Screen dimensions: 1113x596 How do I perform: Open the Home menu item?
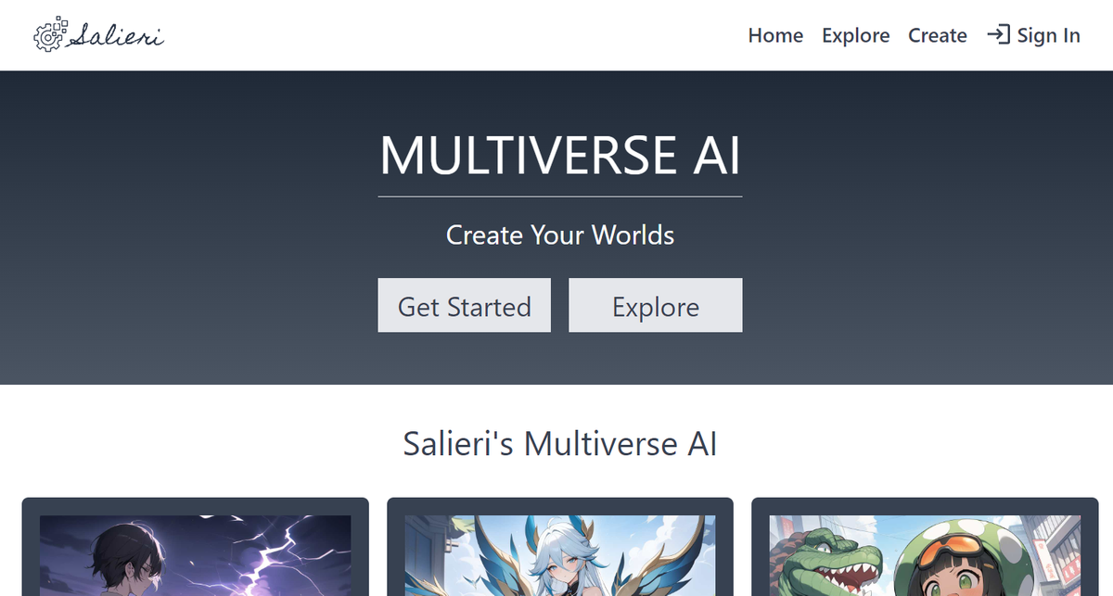[x=775, y=35]
